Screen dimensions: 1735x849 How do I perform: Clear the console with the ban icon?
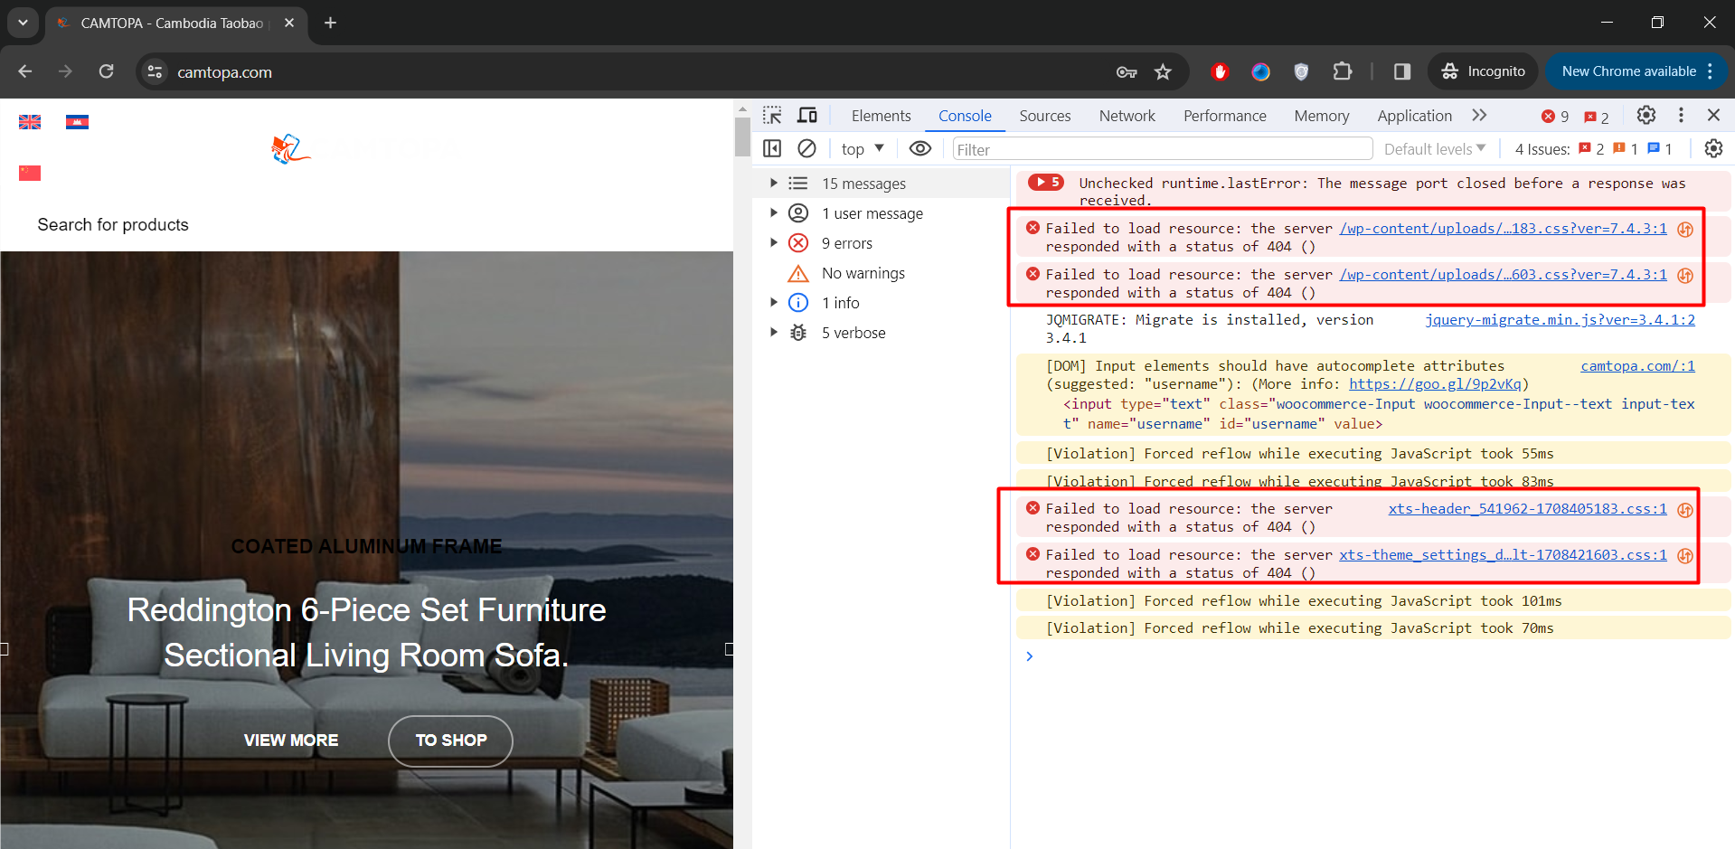[806, 148]
